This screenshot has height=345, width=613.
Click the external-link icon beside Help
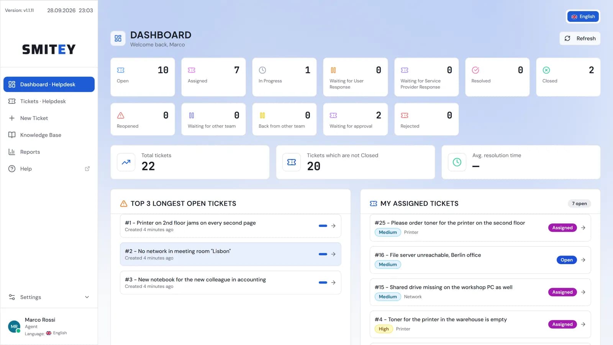(x=87, y=169)
